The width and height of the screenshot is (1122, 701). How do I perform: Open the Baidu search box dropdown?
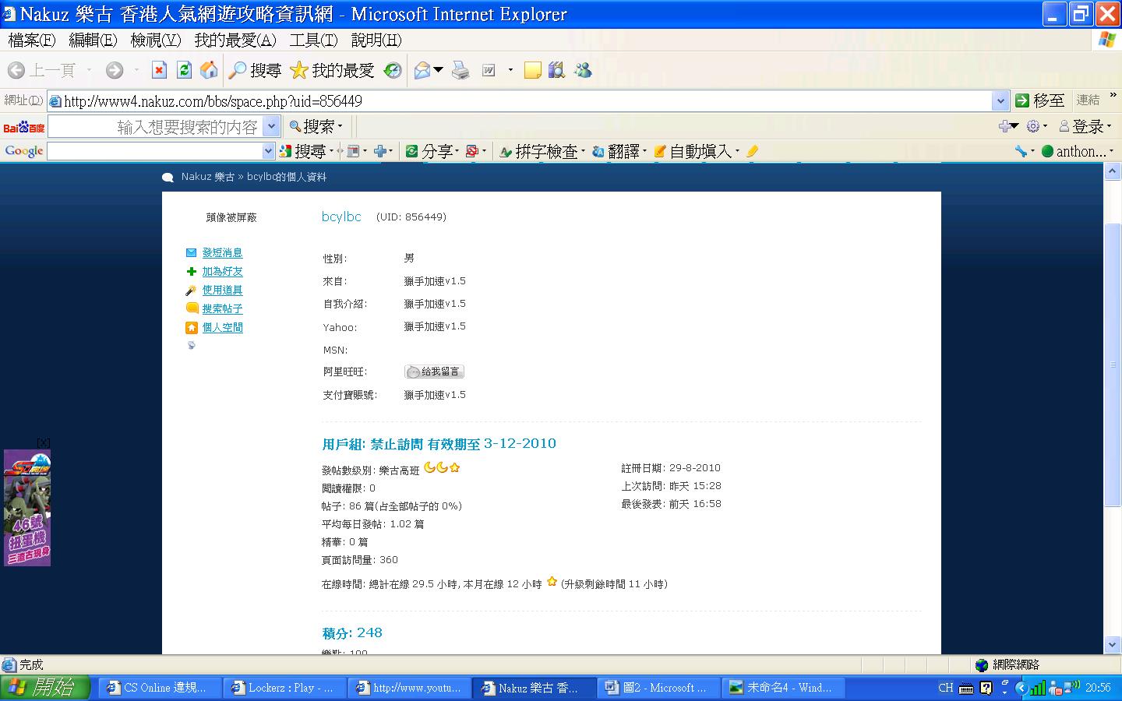[x=271, y=126]
